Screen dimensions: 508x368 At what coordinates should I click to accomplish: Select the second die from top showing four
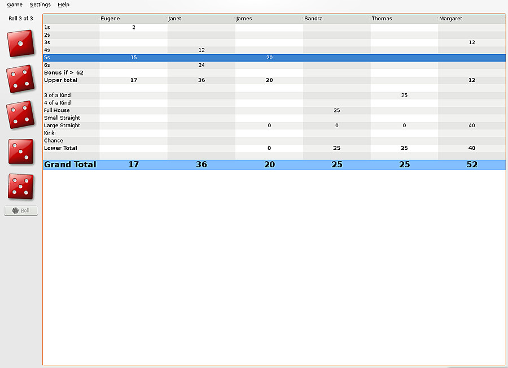pos(21,79)
